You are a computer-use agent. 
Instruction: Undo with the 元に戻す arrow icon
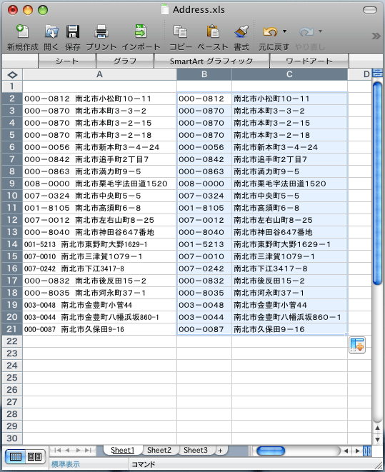(x=270, y=31)
